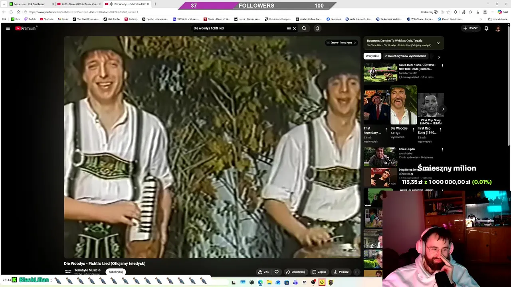
Task: Reload the page in browser toolbar
Action: point(11,12)
